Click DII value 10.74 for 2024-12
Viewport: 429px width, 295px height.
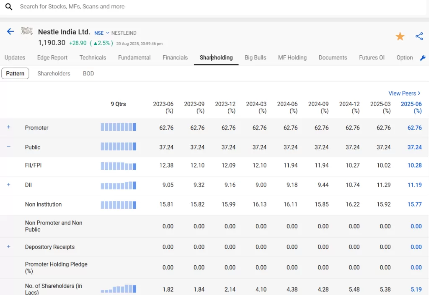352,185
